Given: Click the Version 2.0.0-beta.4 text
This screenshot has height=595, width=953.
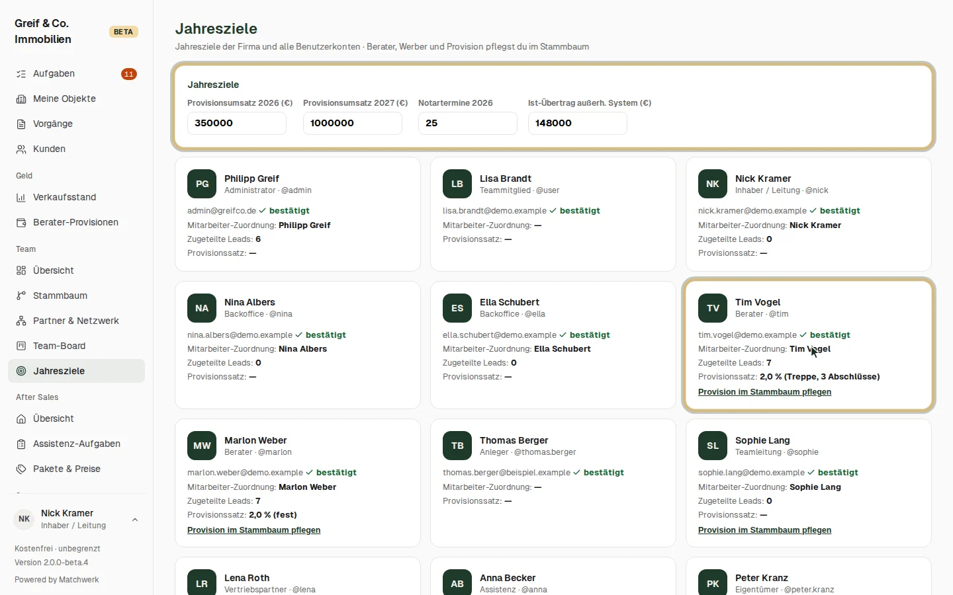Looking at the screenshot, I should click(x=52, y=563).
